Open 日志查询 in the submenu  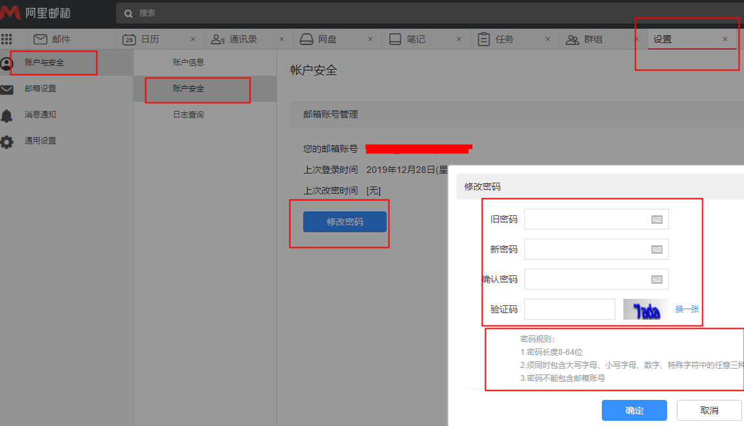click(188, 115)
